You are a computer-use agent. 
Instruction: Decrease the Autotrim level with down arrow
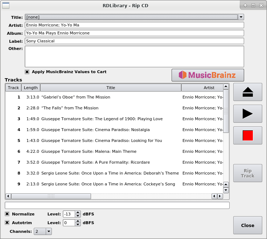point(78,225)
